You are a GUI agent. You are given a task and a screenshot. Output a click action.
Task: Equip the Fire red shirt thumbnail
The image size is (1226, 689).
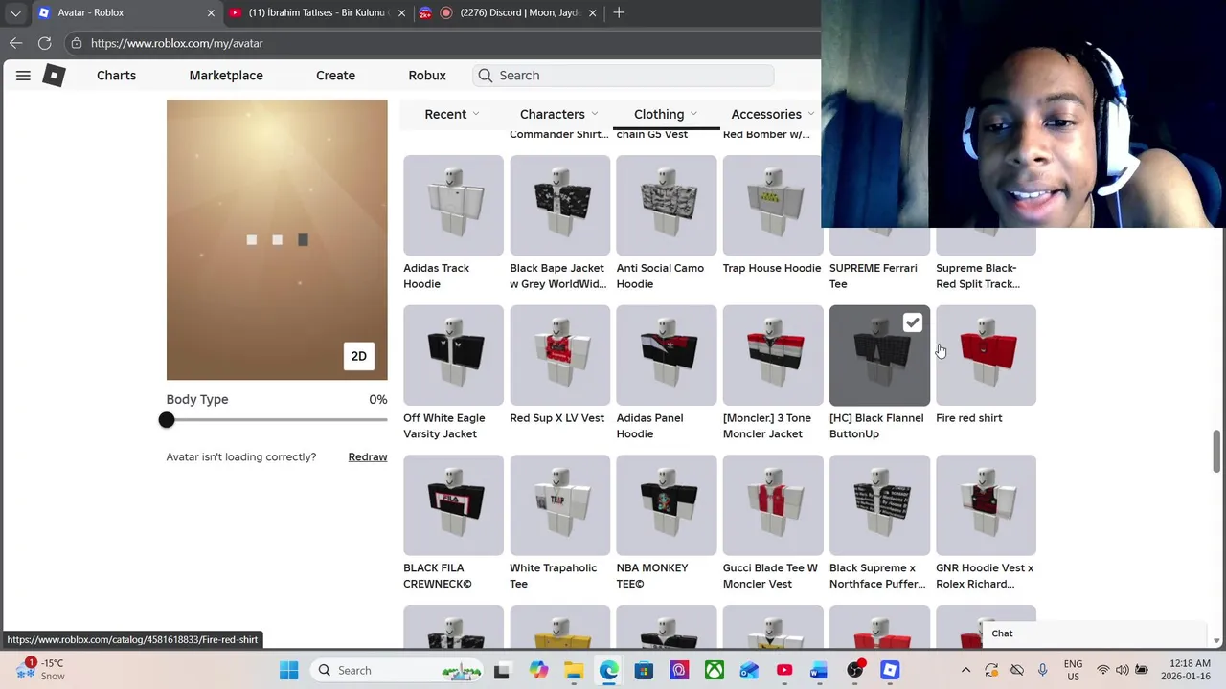(x=986, y=355)
